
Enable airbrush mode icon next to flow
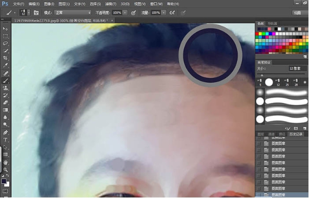pos(172,13)
